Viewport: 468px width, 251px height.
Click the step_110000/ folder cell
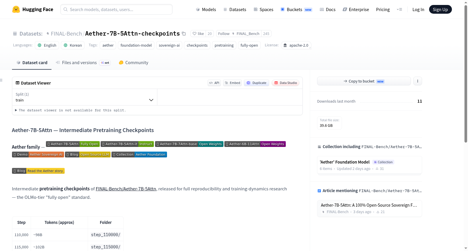coord(106,235)
